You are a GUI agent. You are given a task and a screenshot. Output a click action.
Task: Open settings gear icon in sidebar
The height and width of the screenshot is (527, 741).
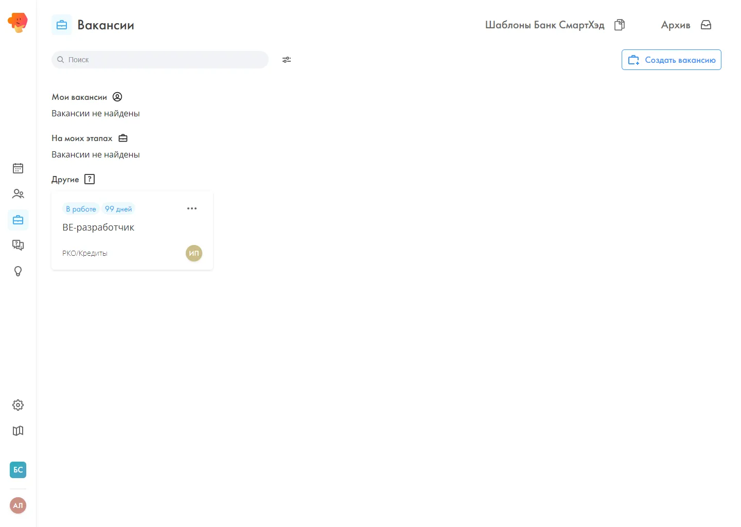tap(18, 405)
